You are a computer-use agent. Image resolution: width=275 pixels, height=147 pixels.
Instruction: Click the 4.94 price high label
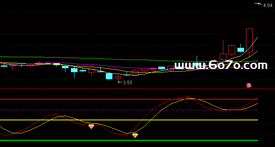(268, 5)
